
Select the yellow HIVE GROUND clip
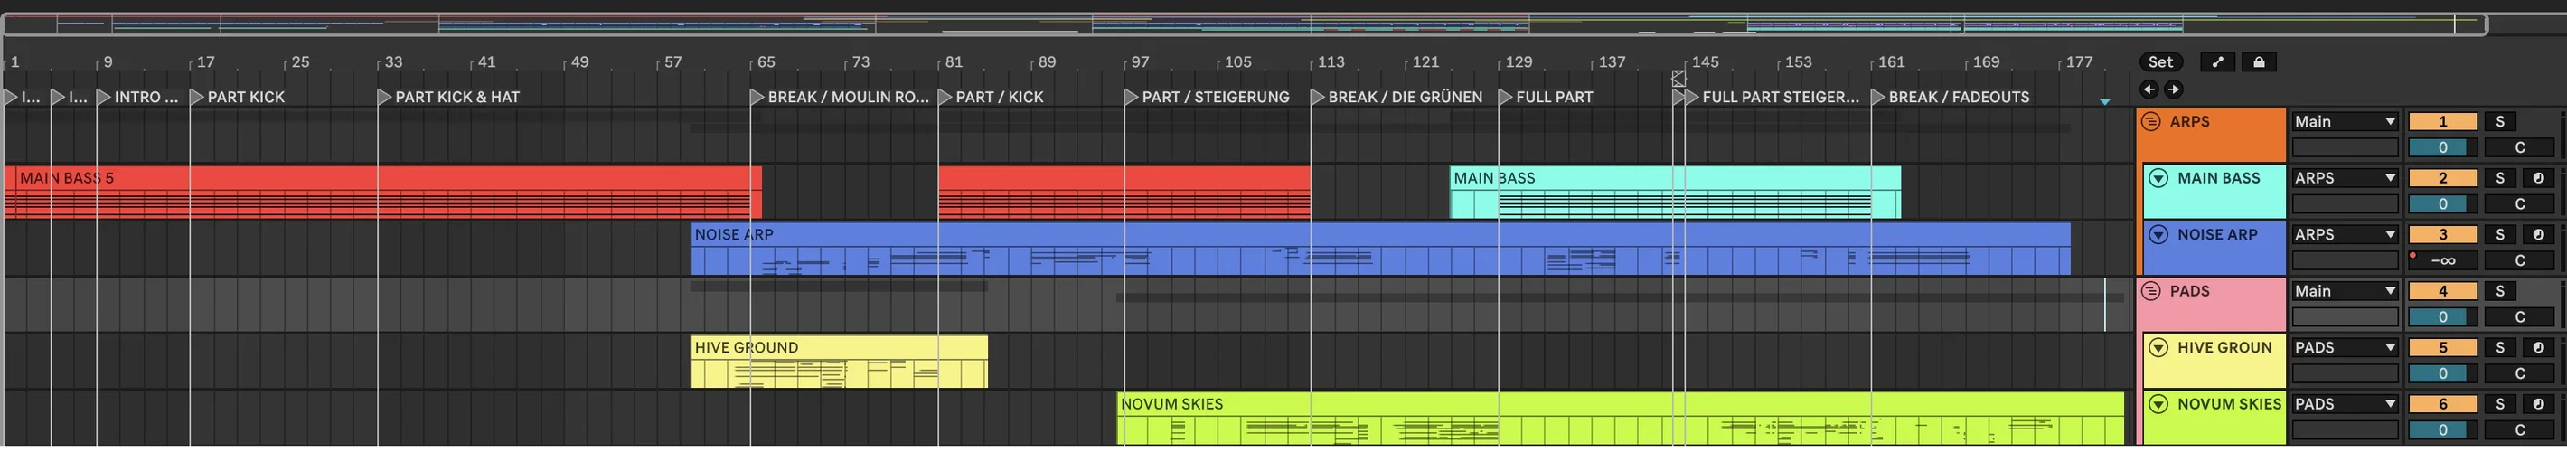pos(839,362)
